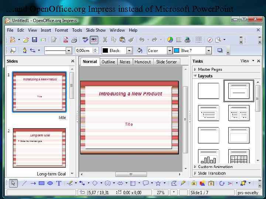Image resolution: width=266 pixels, height=199 pixels.
Task: Select the two-column outline layout
Action: pos(239,113)
